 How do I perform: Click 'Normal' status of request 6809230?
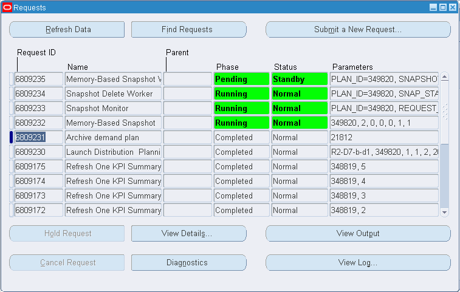300,152
